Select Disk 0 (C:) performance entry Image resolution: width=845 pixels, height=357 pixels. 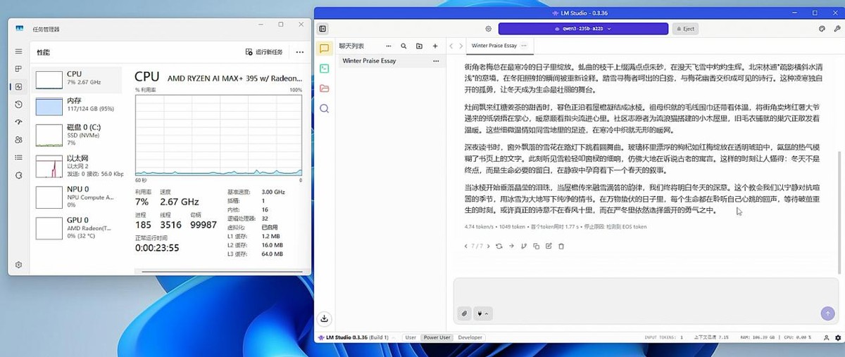(77, 135)
